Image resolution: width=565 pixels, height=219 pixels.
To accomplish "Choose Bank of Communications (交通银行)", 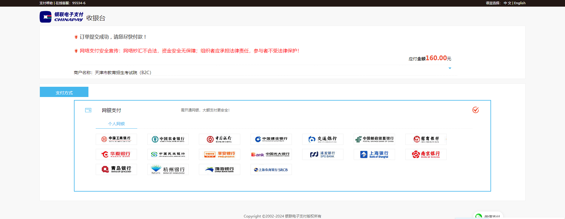I will tap(323, 139).
